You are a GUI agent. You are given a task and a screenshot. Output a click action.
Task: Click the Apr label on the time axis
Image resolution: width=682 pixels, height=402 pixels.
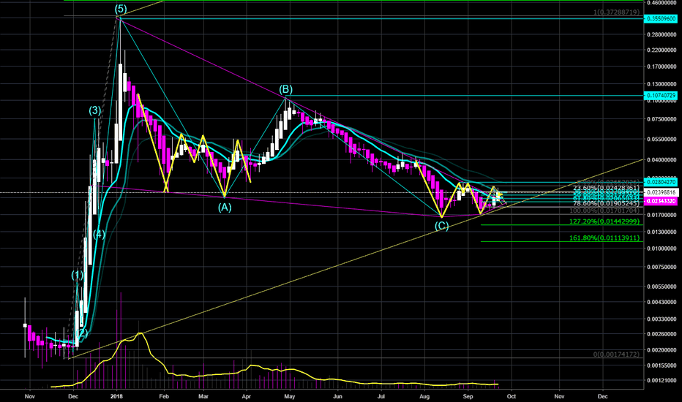click(x=247, y=396)
